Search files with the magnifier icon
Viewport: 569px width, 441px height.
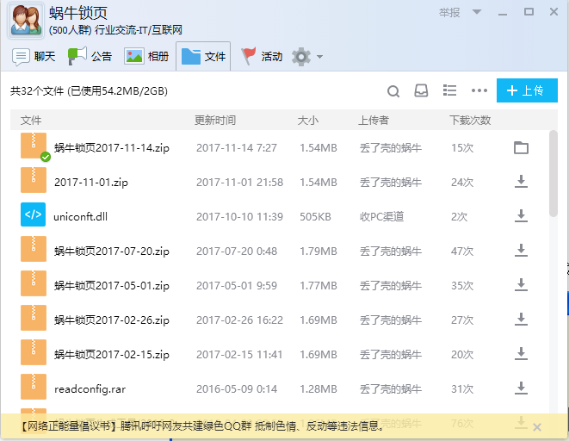point(393,90)
